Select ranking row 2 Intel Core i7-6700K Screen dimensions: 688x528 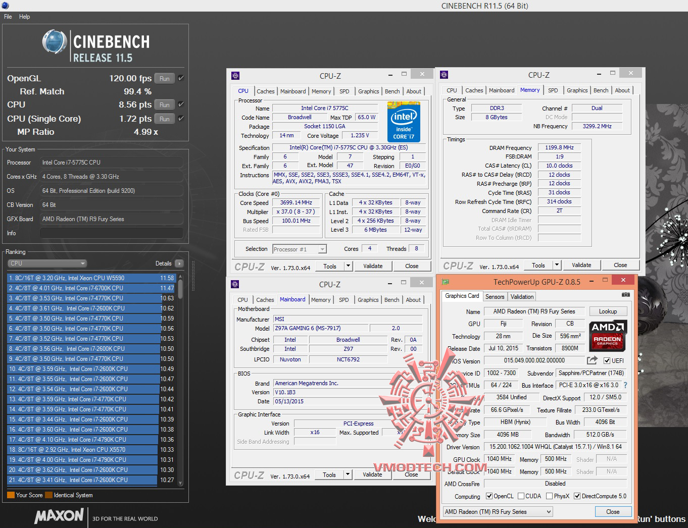[x=91, y=288]
